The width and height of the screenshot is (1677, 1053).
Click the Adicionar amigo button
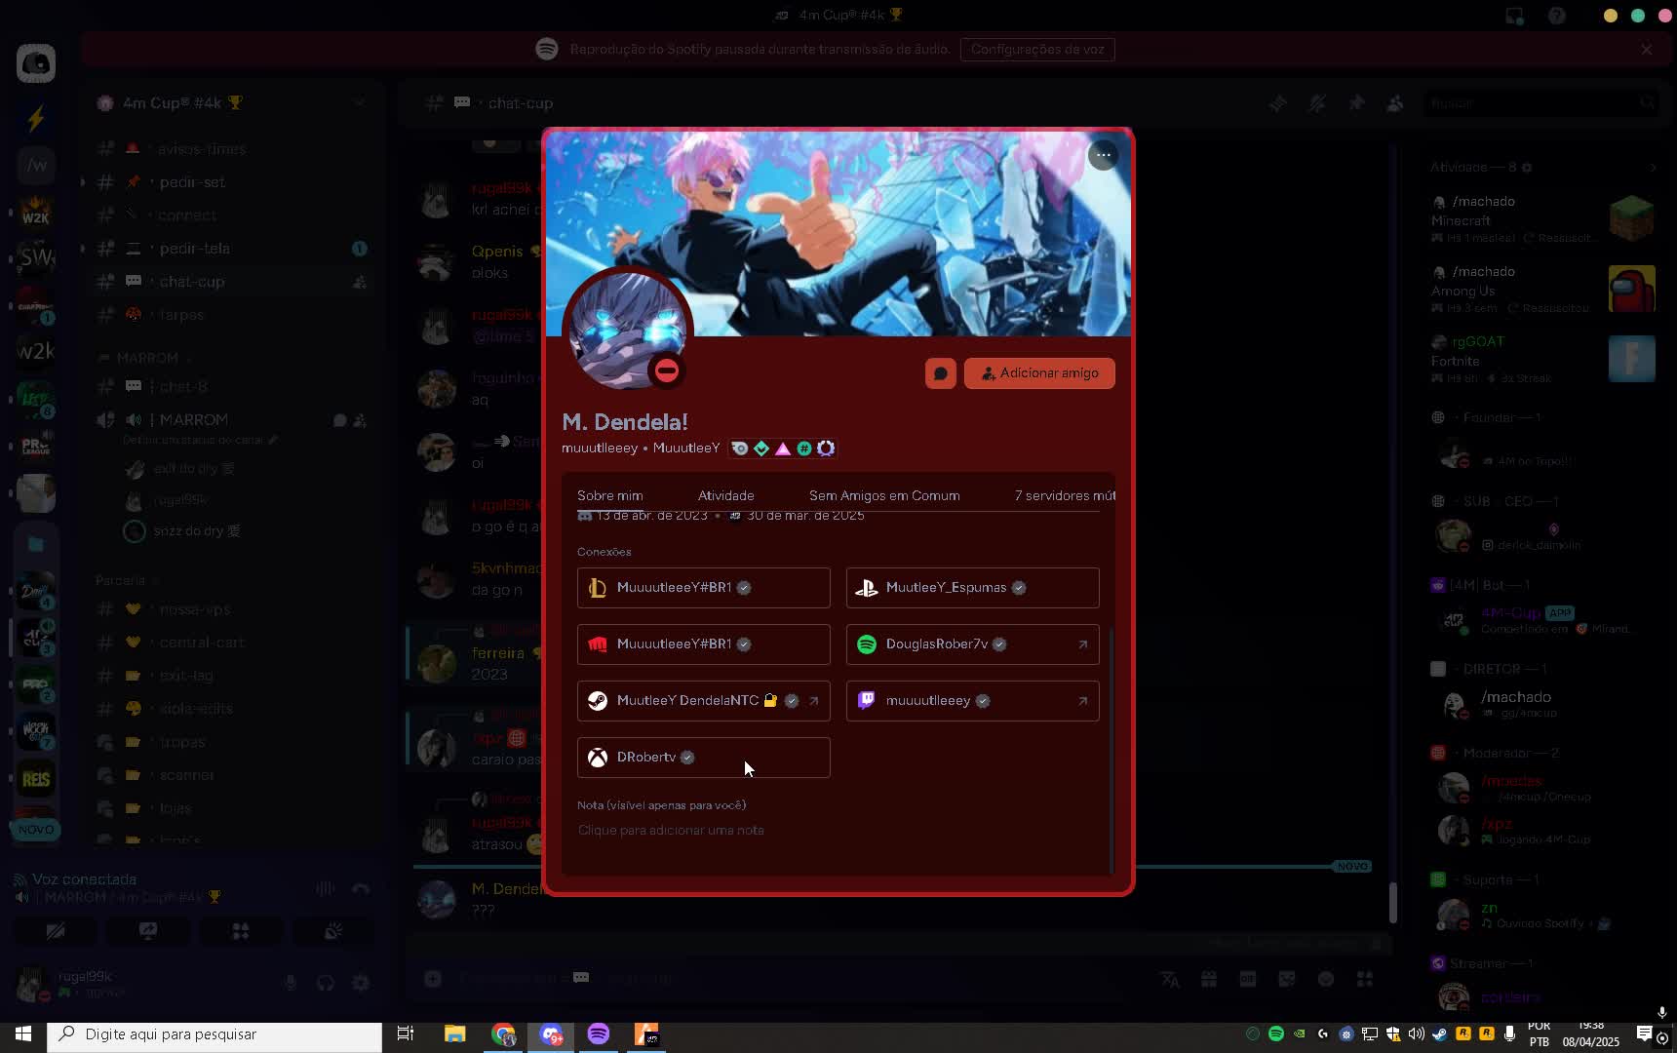coord(1039,373)
